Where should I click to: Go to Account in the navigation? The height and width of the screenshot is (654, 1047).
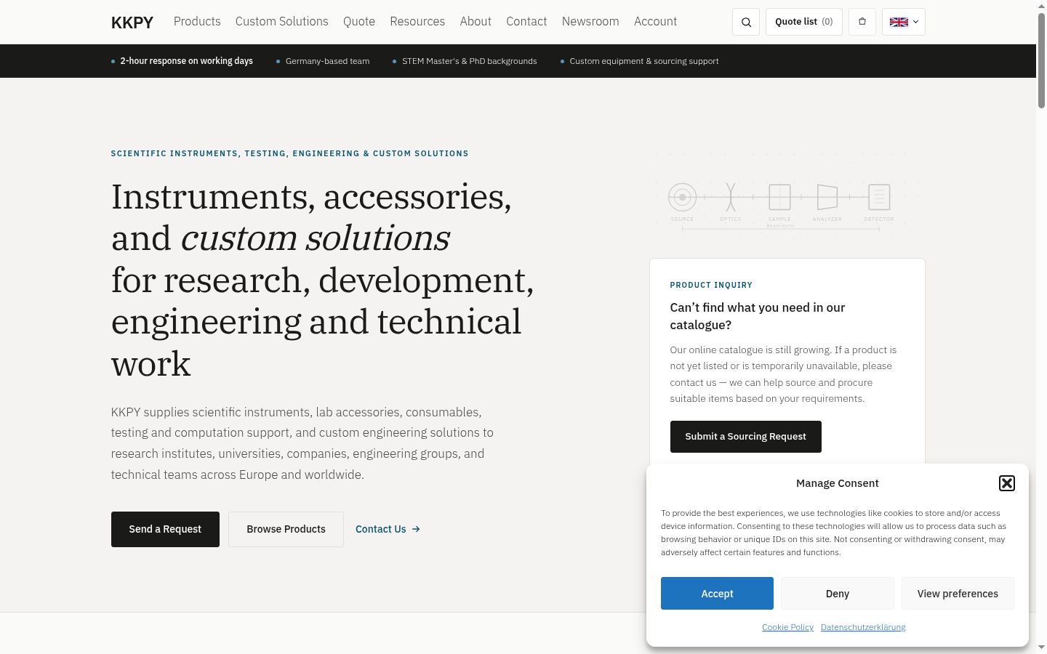[655, 22]
